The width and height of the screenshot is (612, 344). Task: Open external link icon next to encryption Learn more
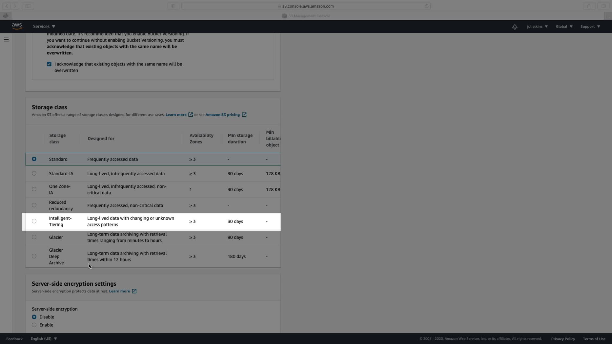coord(134,291)
